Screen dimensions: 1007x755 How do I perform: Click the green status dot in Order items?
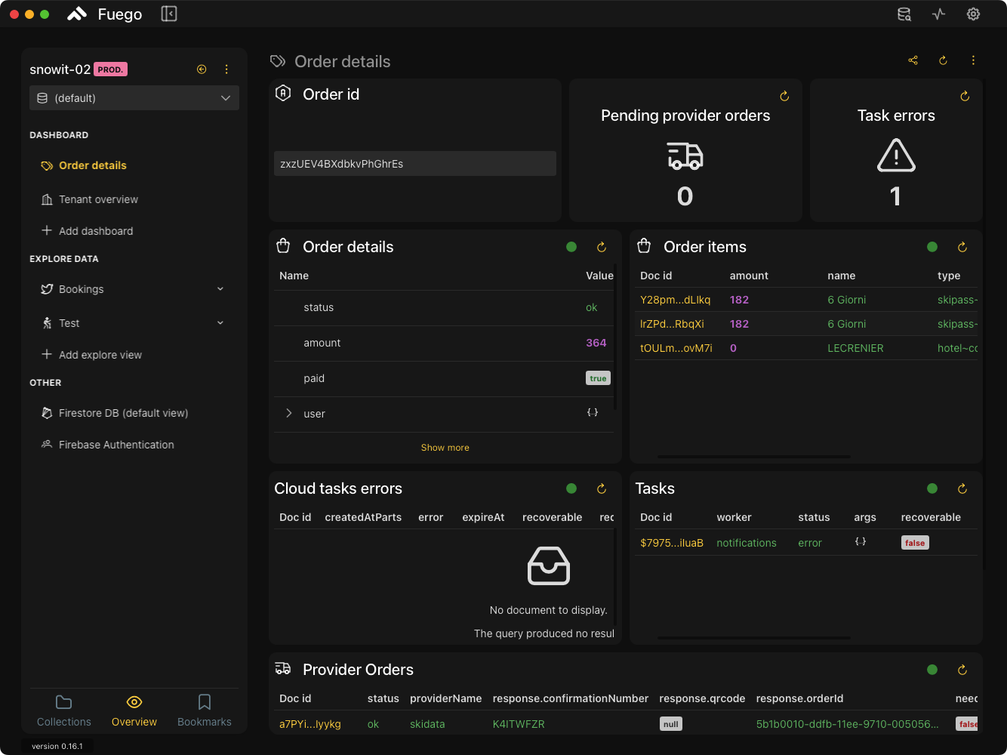[932, 247]
